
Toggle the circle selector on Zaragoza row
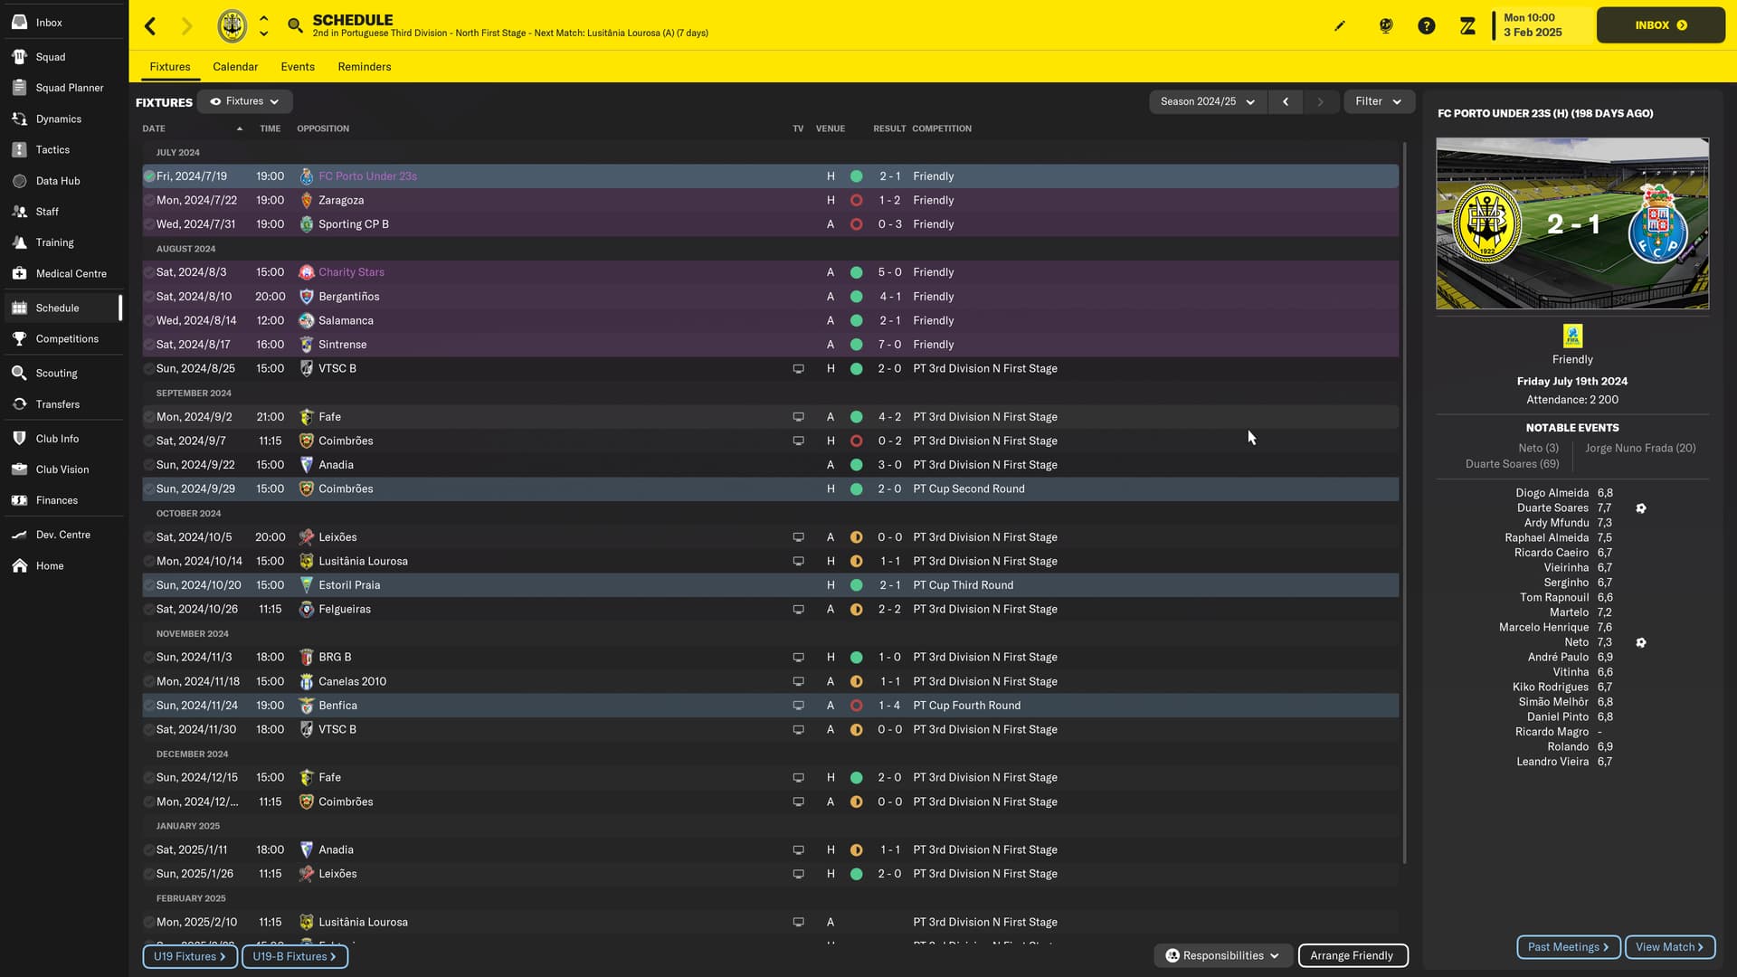point(148,200)
